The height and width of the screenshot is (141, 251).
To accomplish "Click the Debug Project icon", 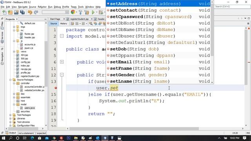I will click(101, 12).
